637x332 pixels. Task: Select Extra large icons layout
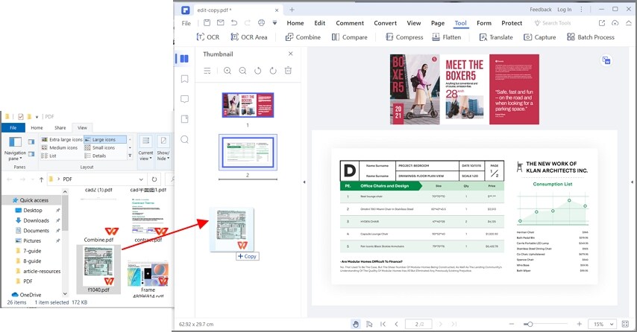click(x=61, y=140)
